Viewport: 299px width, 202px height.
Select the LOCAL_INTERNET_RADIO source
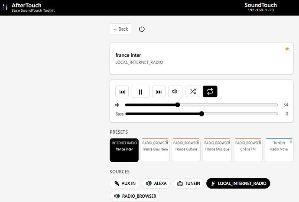(x=238, y=183)
